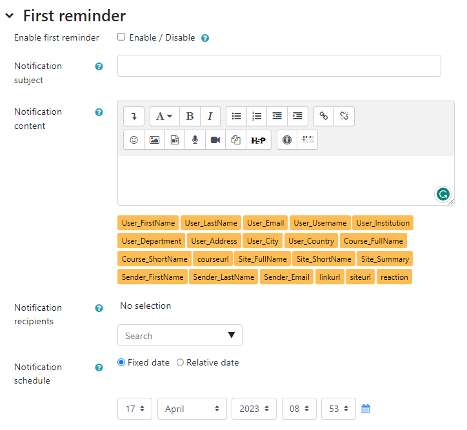Choose the Relative date option

pos(180,362)
